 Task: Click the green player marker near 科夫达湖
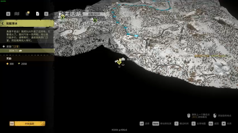tap(62, 18)
